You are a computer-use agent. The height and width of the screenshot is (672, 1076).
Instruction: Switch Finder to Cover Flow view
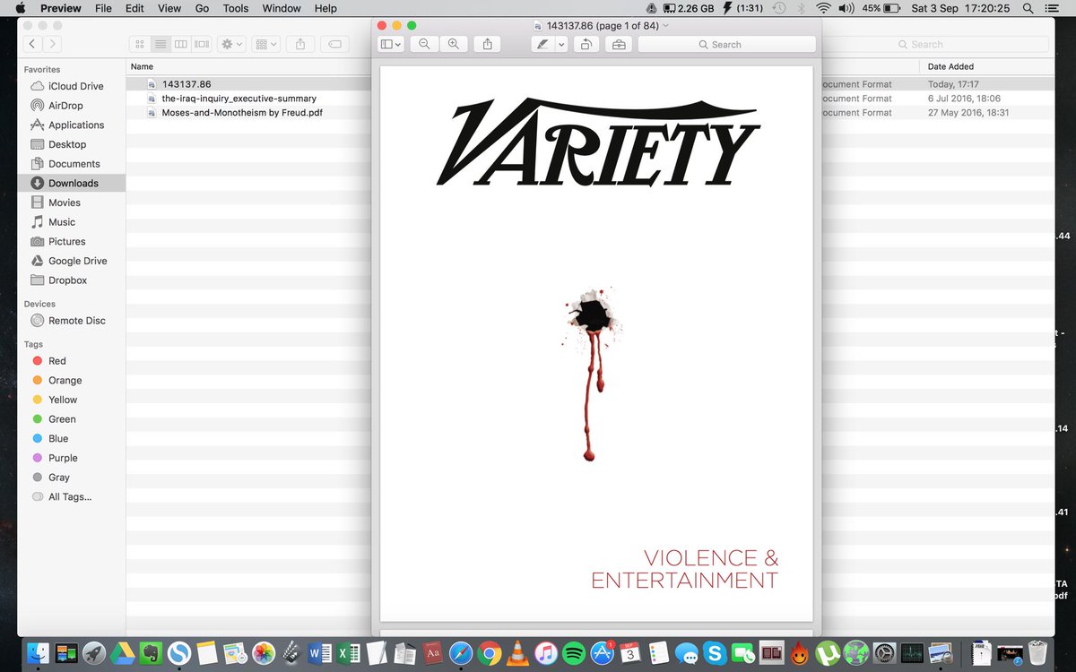tap(202, 43)
